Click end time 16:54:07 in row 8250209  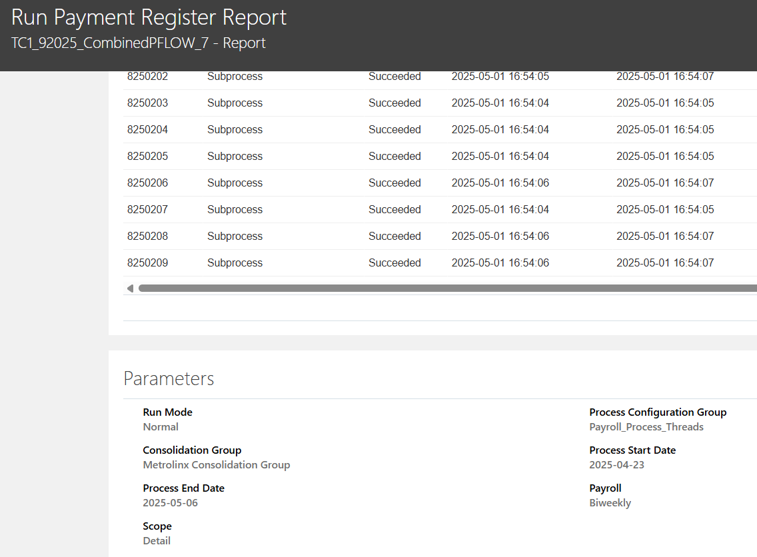(x=665, y=262)
